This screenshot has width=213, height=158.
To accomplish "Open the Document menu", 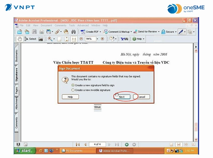I will (x=46, y=25).
